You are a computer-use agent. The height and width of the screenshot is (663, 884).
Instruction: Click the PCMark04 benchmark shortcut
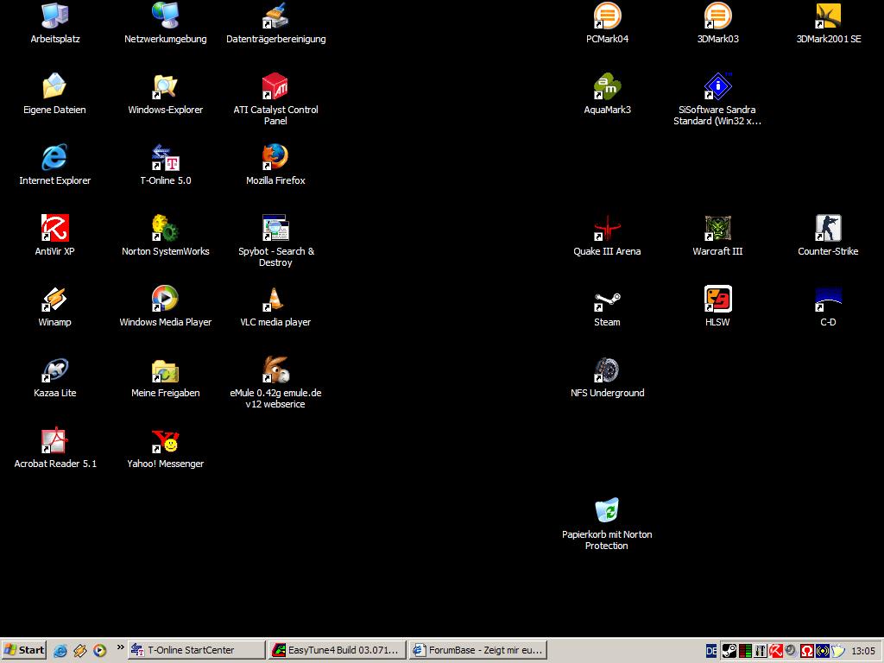(607, 23)
